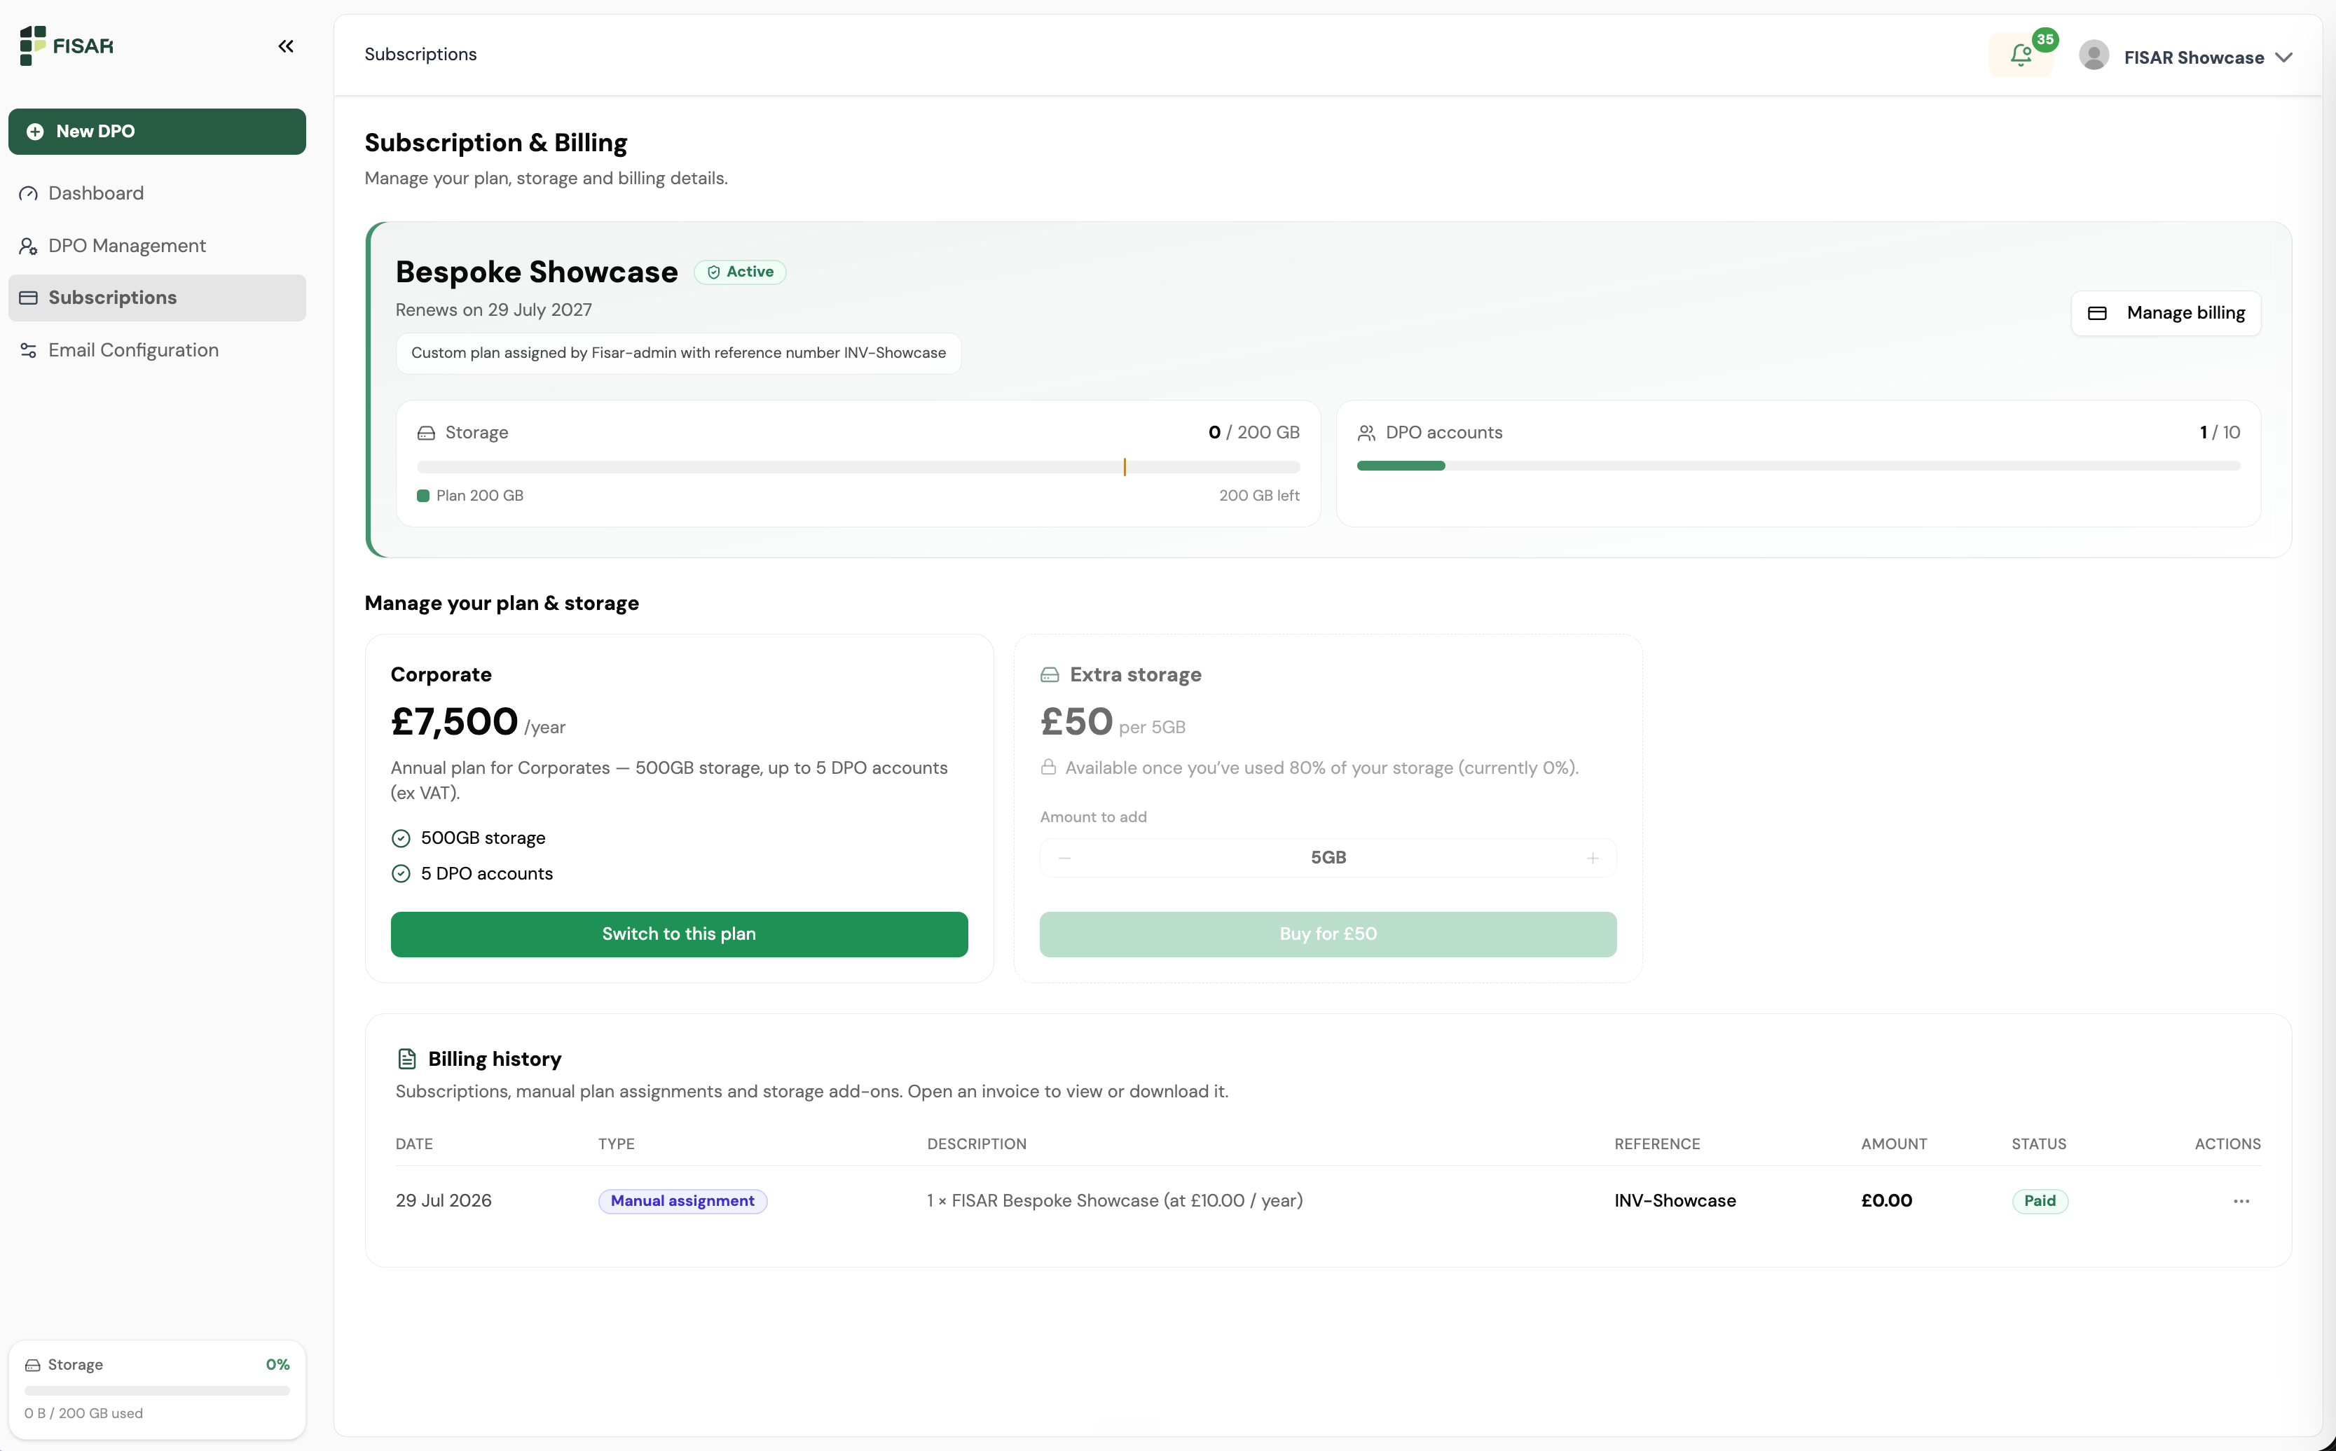Click the INV-Showcase reference cell

point(1675,1200)
